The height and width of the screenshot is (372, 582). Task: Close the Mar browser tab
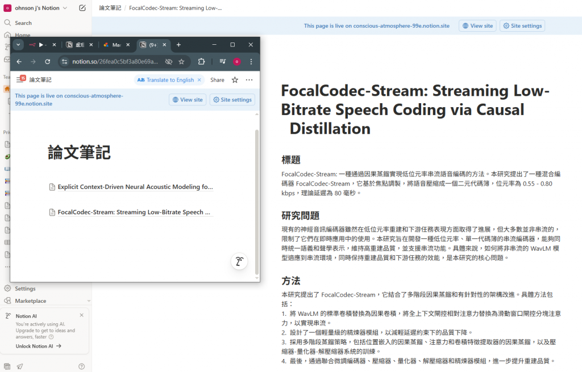(128, 45)
